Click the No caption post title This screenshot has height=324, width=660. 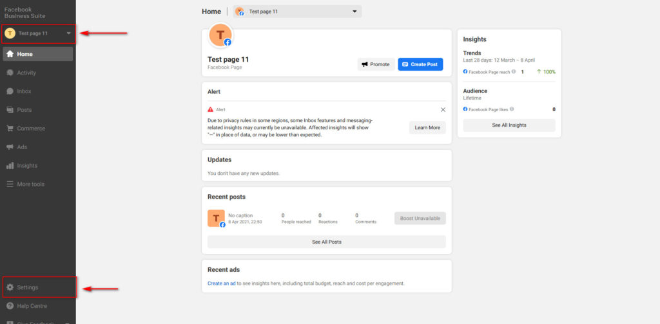(x=240, y=215)
